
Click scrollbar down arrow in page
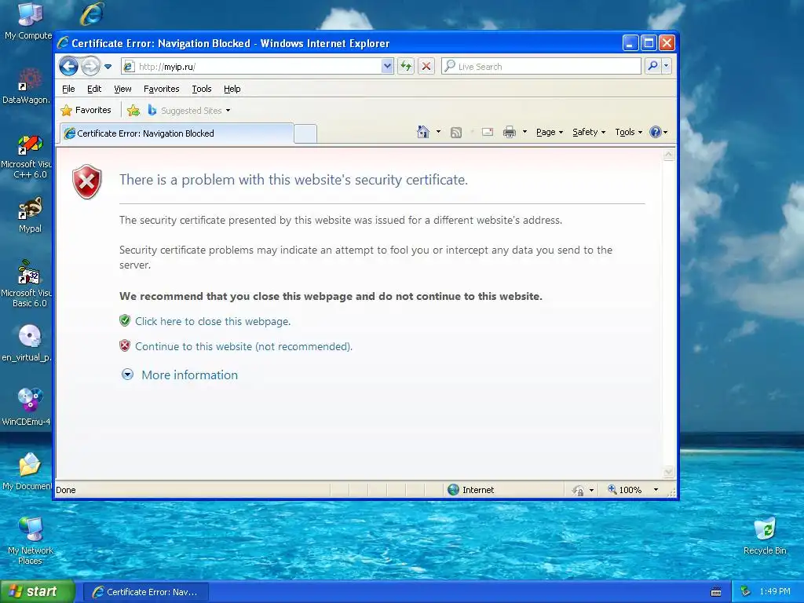[669, 472]
